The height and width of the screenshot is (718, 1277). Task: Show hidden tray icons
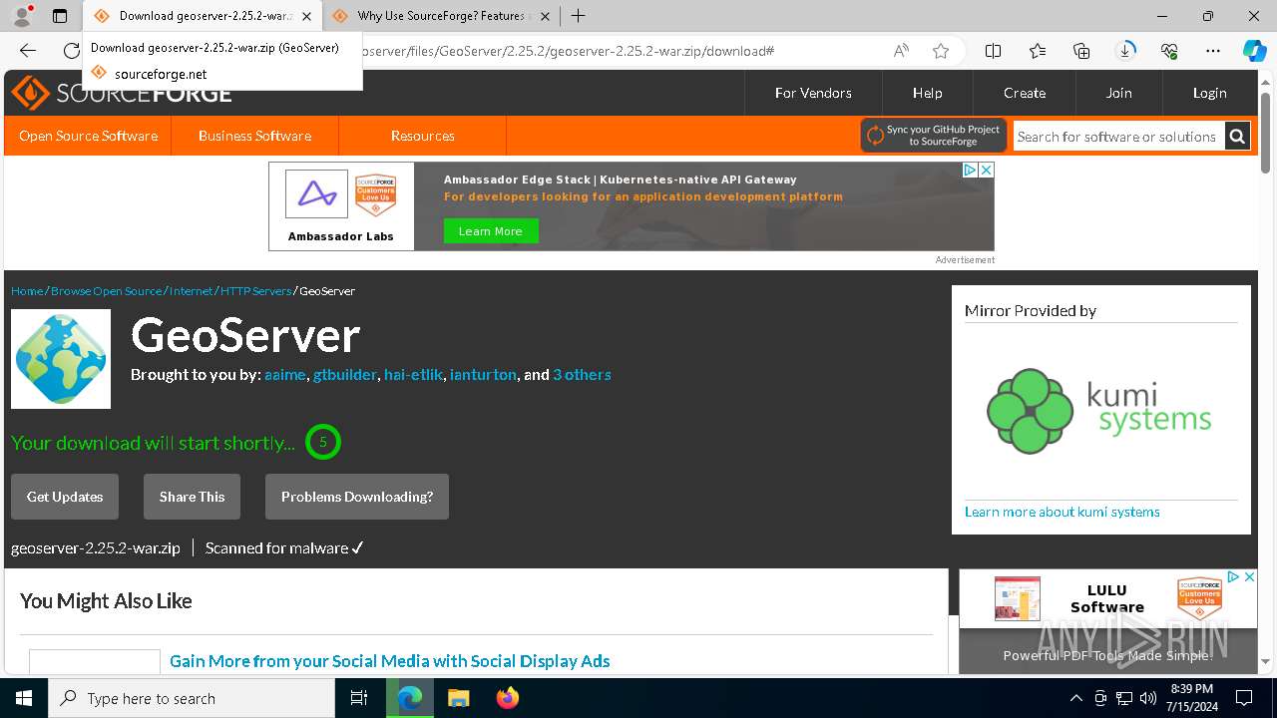point(1075,698)
